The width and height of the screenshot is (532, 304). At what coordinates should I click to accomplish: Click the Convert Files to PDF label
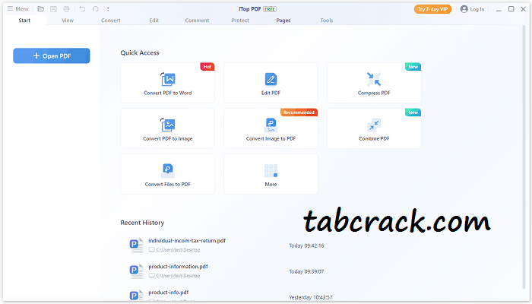tap(168, 184)
